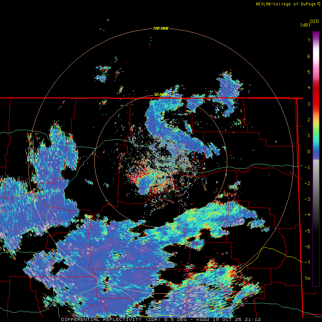Screen dimensions: 322x322
Task: Click the DZD legend title
Action: [314, 21]
